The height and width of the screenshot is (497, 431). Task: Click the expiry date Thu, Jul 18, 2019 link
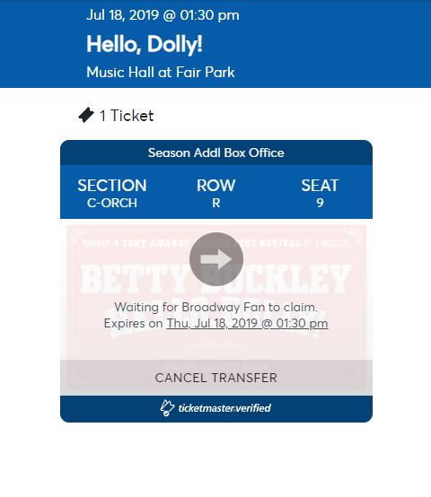[x=247, y=323]
